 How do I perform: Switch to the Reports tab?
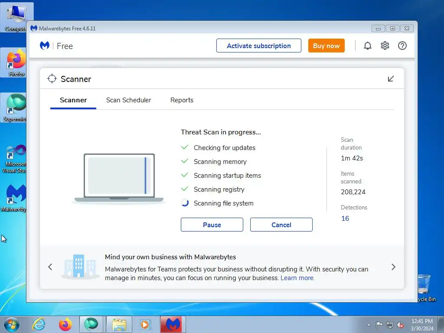pos(182,100)
